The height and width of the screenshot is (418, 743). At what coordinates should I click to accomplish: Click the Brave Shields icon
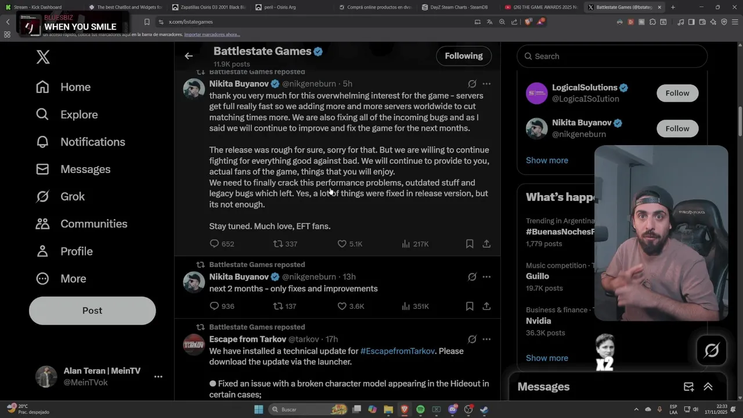[x=528, y=21]
